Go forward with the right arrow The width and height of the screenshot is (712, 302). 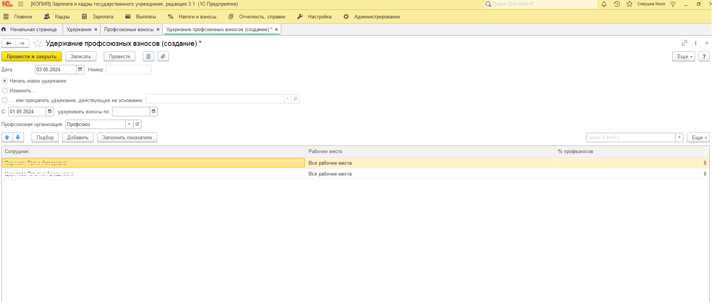22,44
